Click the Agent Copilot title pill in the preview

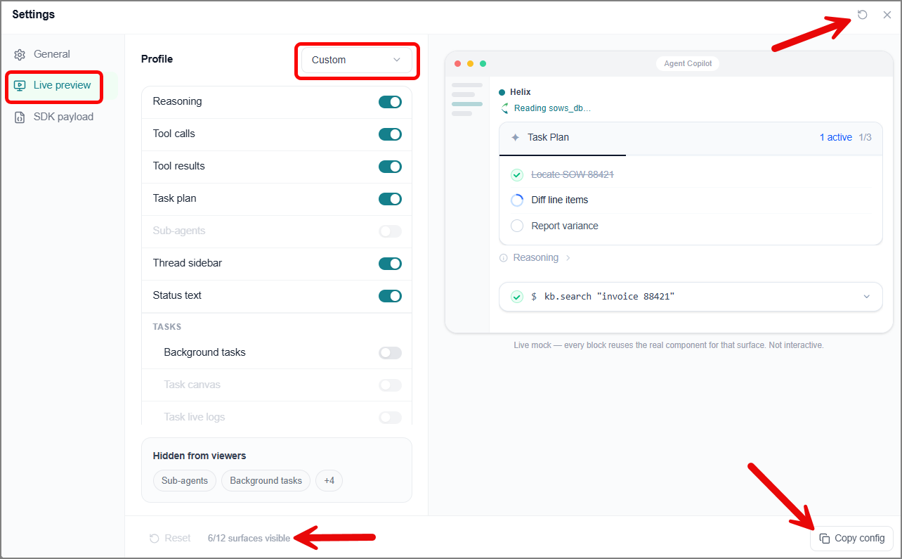pyautogui.click(x=688, y=63)
